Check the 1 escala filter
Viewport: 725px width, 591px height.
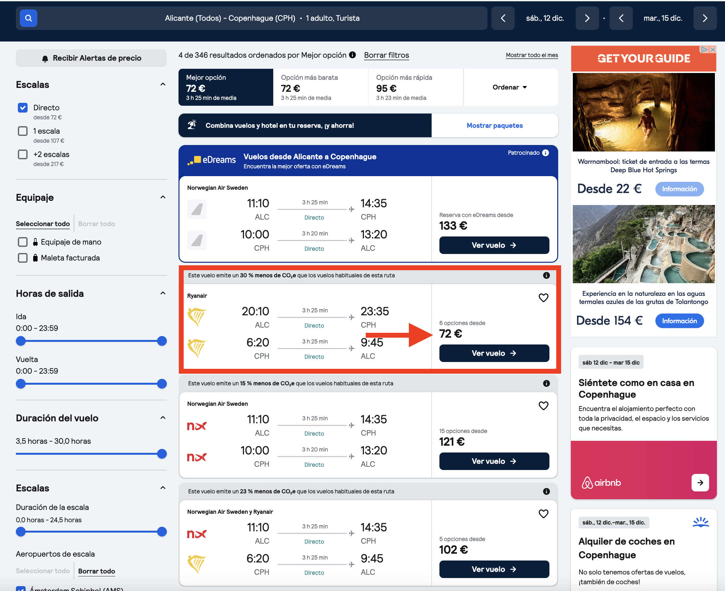[23, 131]
